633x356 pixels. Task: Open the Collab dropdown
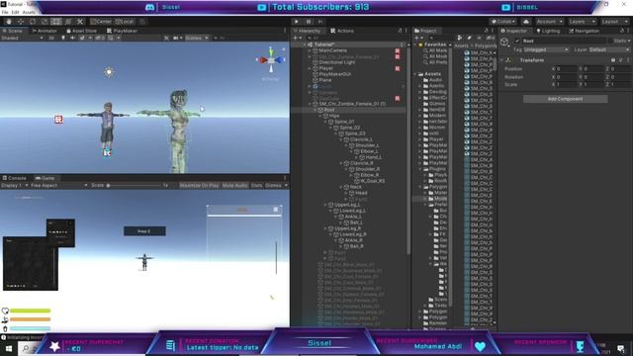[503, 22]
